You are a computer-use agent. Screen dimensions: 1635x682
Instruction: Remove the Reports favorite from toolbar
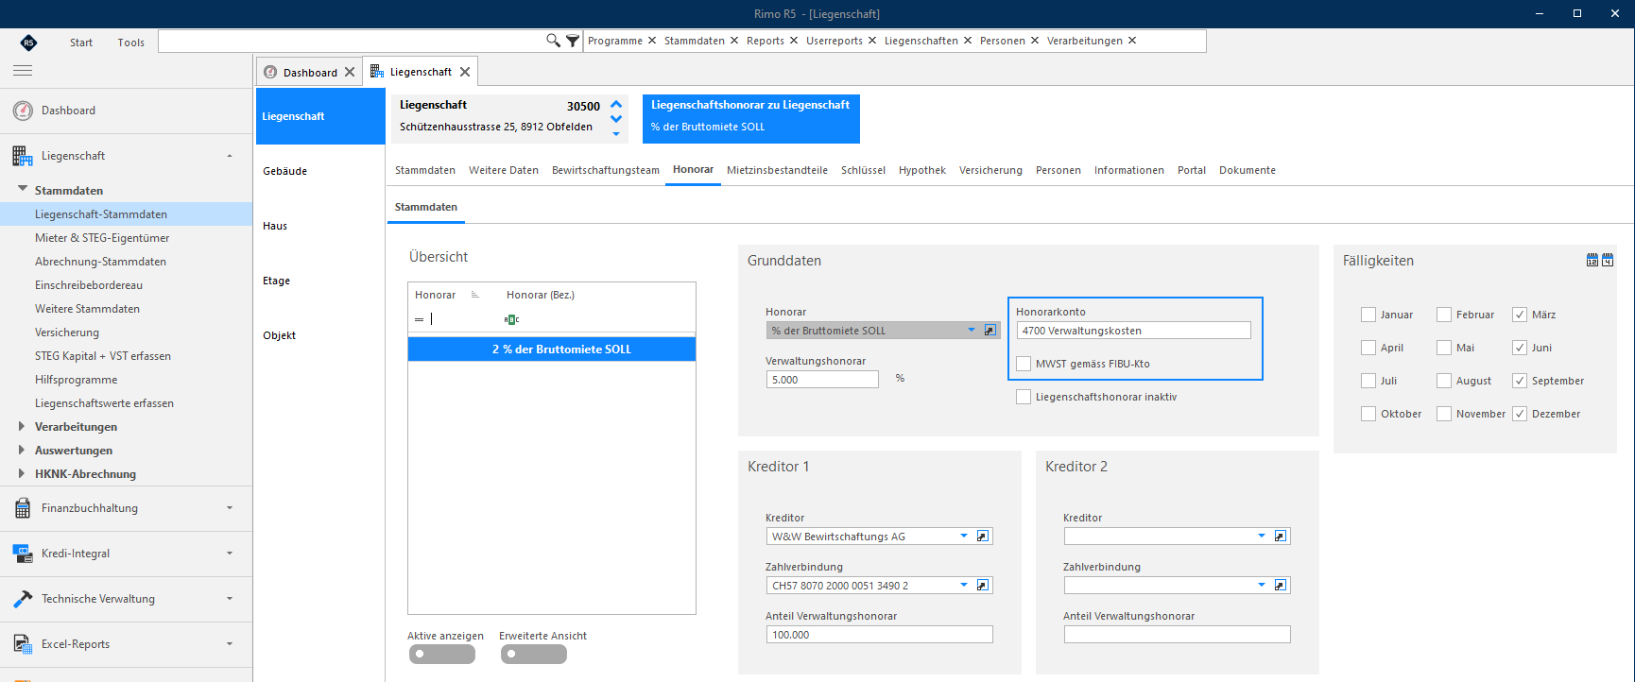794,41
